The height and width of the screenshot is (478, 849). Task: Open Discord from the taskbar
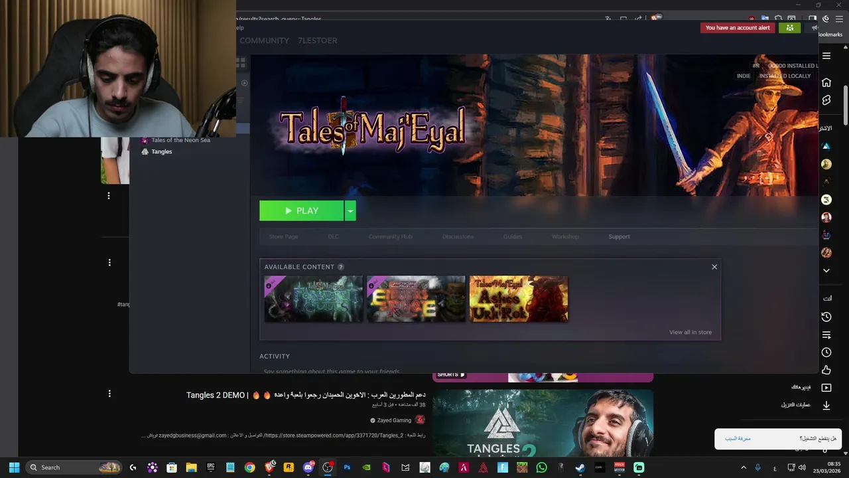(x=308, y=467)
